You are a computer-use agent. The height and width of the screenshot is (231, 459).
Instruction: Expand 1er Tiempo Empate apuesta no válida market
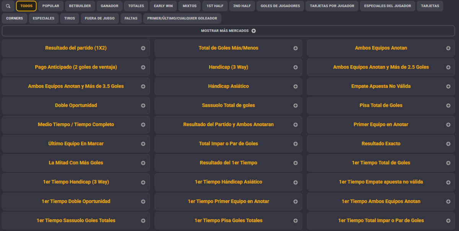coord(381,182)
